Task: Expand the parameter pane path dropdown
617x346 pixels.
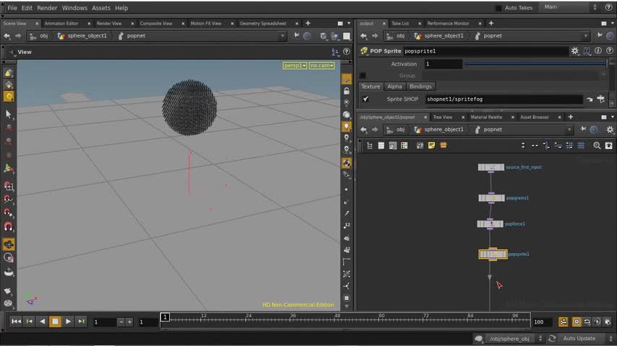Action: 585,36
